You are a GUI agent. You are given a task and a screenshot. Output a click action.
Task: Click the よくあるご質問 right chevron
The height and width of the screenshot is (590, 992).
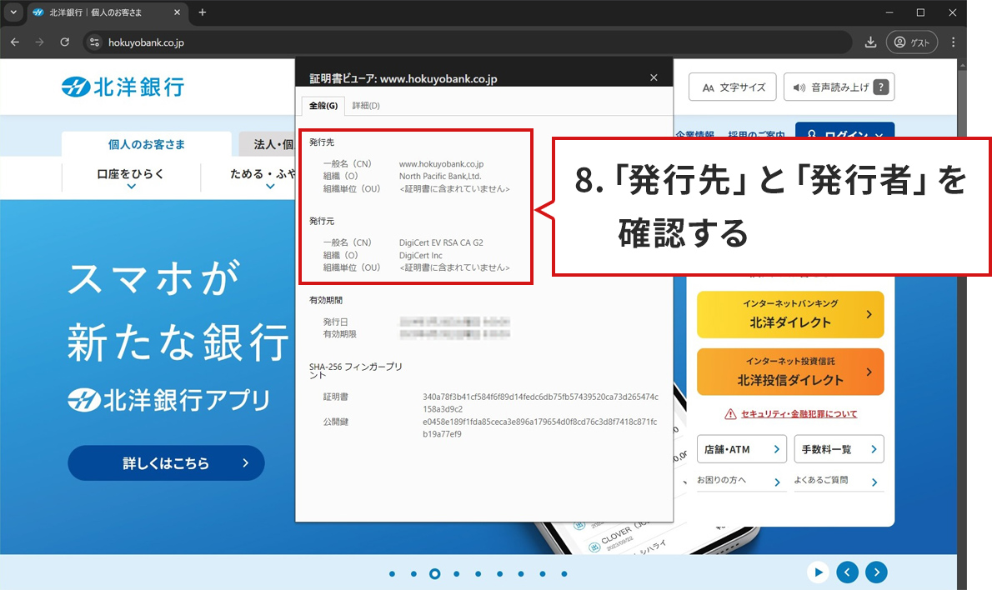874,482
